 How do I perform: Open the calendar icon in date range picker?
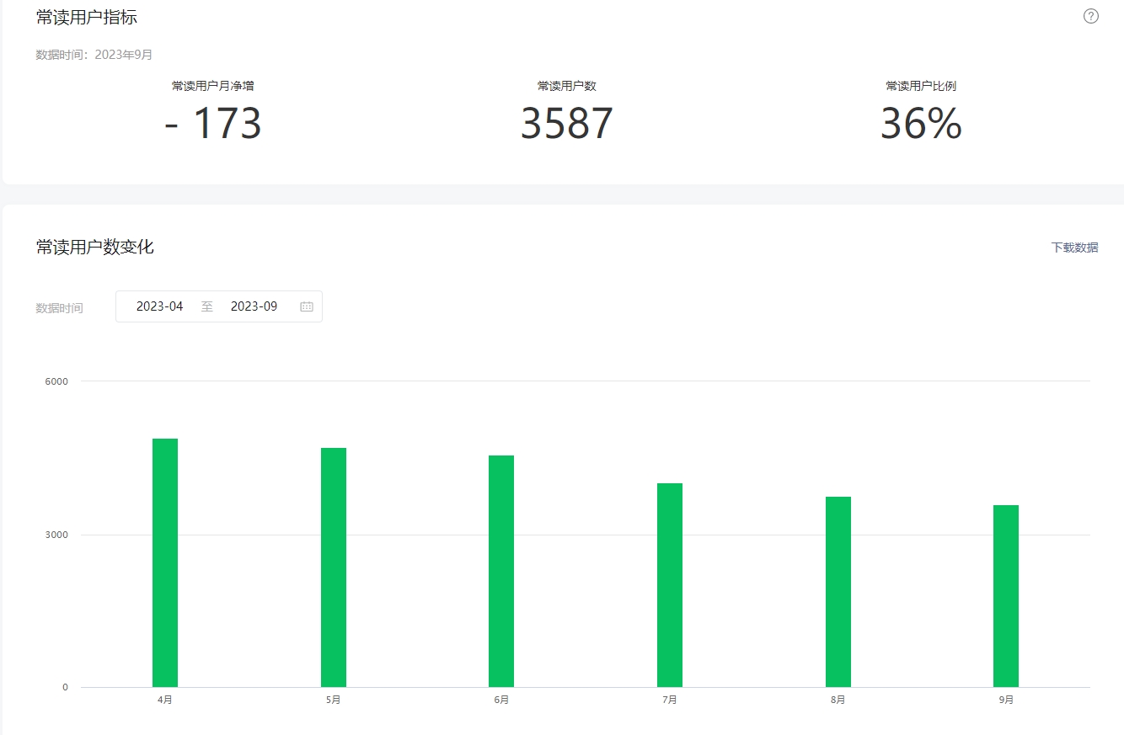pyautogui.click(x=307, y=306)
